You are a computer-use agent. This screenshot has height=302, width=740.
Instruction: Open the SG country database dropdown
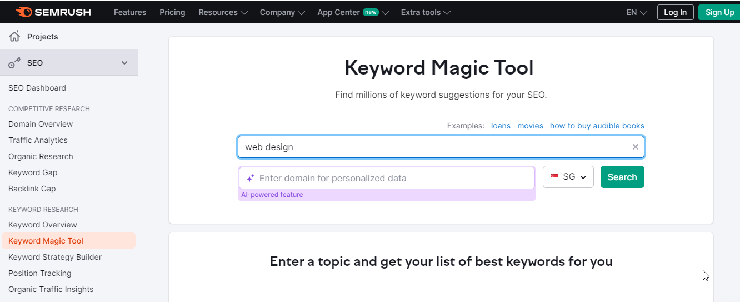568,177
